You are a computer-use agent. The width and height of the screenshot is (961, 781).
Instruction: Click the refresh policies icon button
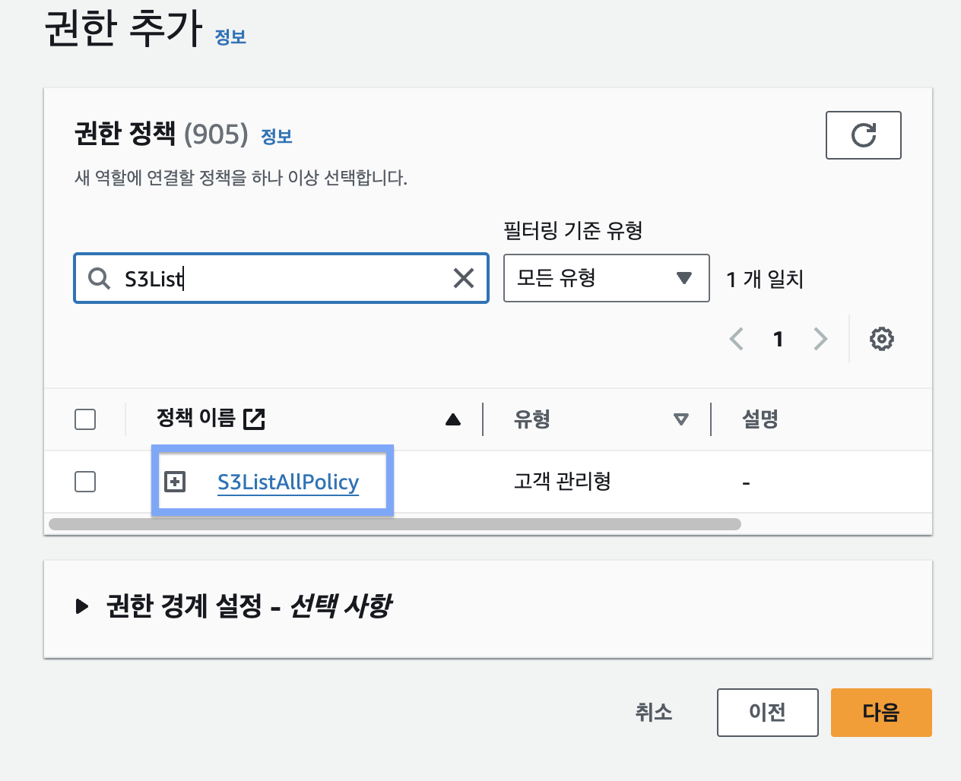[x=863, y=135]
